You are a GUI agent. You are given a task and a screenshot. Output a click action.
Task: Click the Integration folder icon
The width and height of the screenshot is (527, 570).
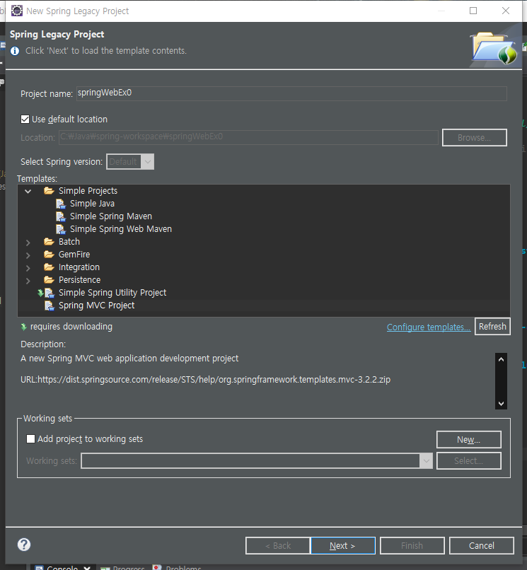click(x=49, y=267)
